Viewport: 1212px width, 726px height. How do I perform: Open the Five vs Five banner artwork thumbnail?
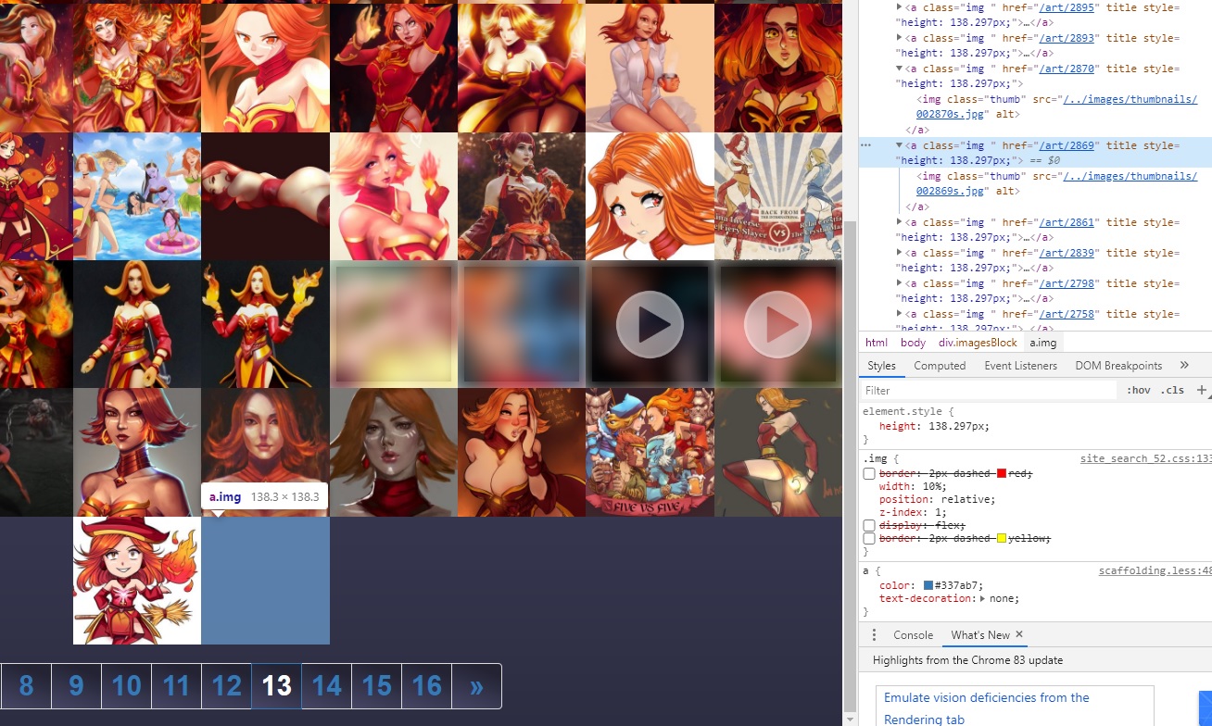pyautogui.click(x=650, y=452)
